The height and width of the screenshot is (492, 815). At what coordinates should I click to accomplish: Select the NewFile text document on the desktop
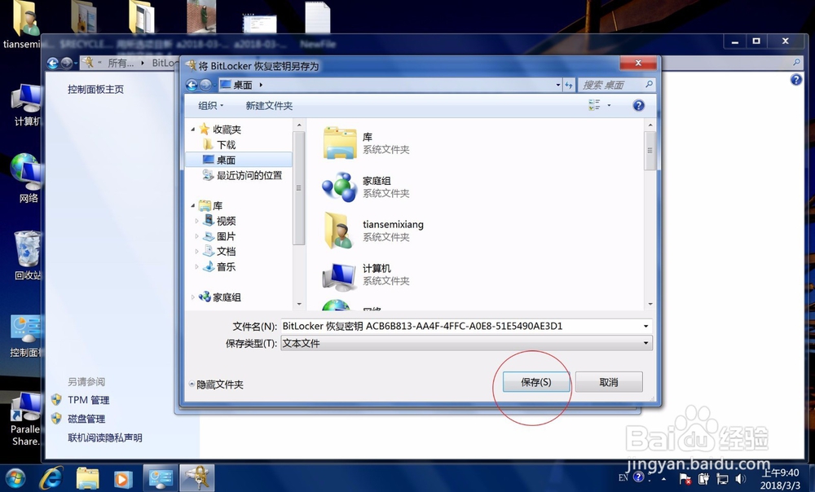pos(318,25)
